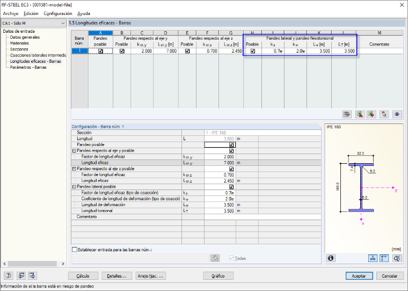This screenshot has width=408, height=291.
Task: Click the navigator scrollbar left arrow
Action: point(4,264)
